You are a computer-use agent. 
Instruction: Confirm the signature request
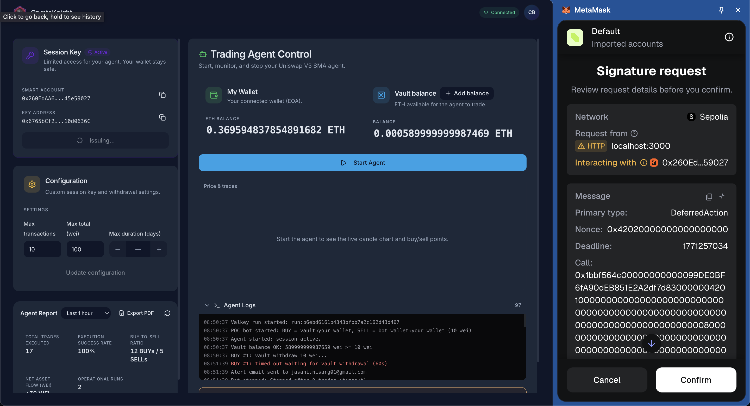696,380
